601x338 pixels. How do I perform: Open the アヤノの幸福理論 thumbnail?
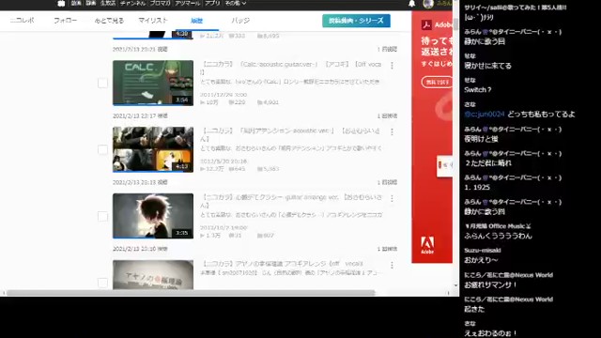[153, 275]
